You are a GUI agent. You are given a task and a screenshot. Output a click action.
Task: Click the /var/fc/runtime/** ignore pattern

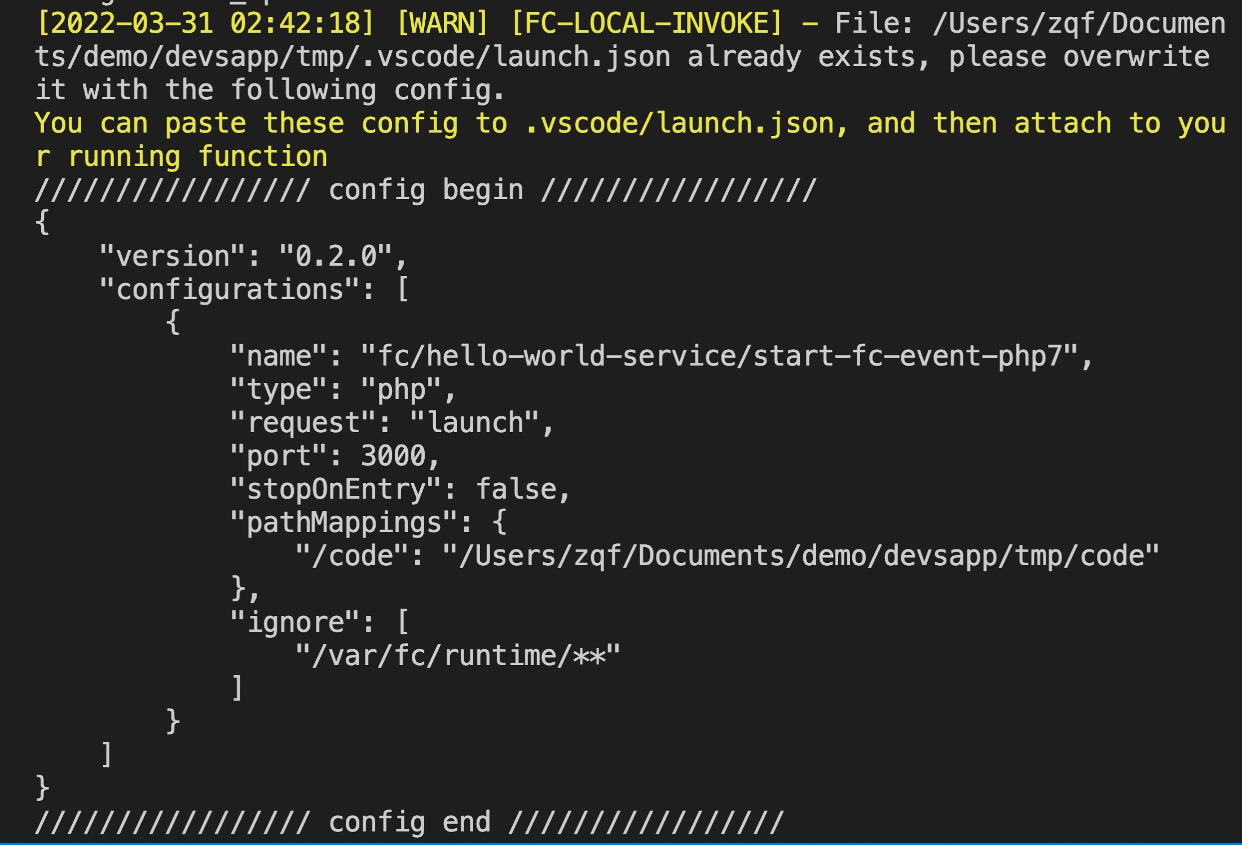tap(457, 655)
